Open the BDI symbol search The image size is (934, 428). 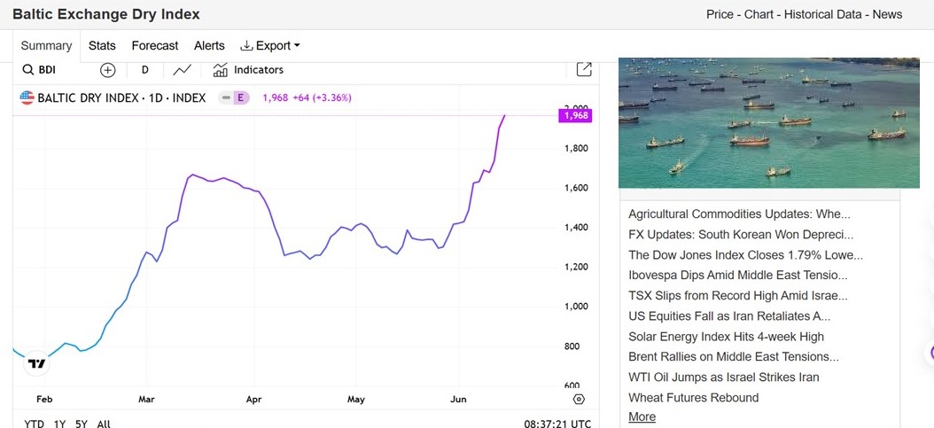[39, 70]
